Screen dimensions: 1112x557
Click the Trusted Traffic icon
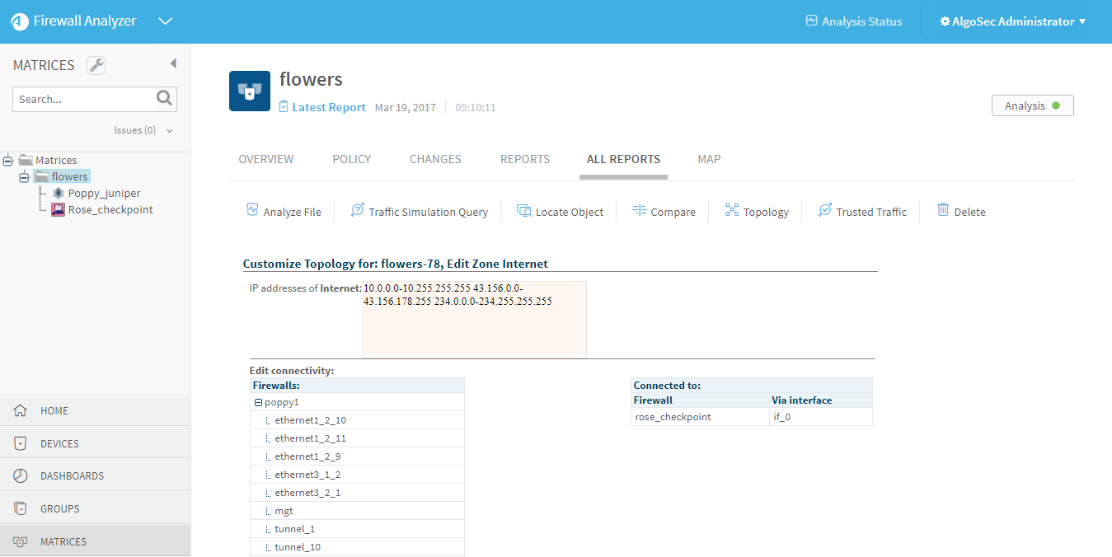click(825, 211)
